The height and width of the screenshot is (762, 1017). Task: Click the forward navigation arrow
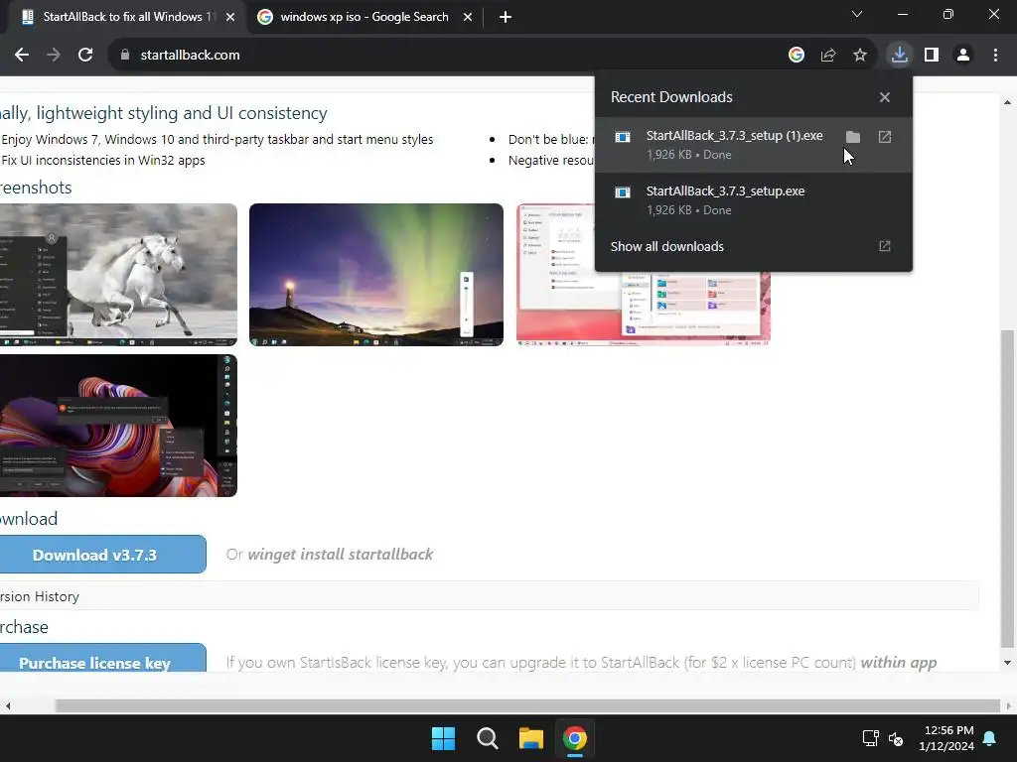54,56
